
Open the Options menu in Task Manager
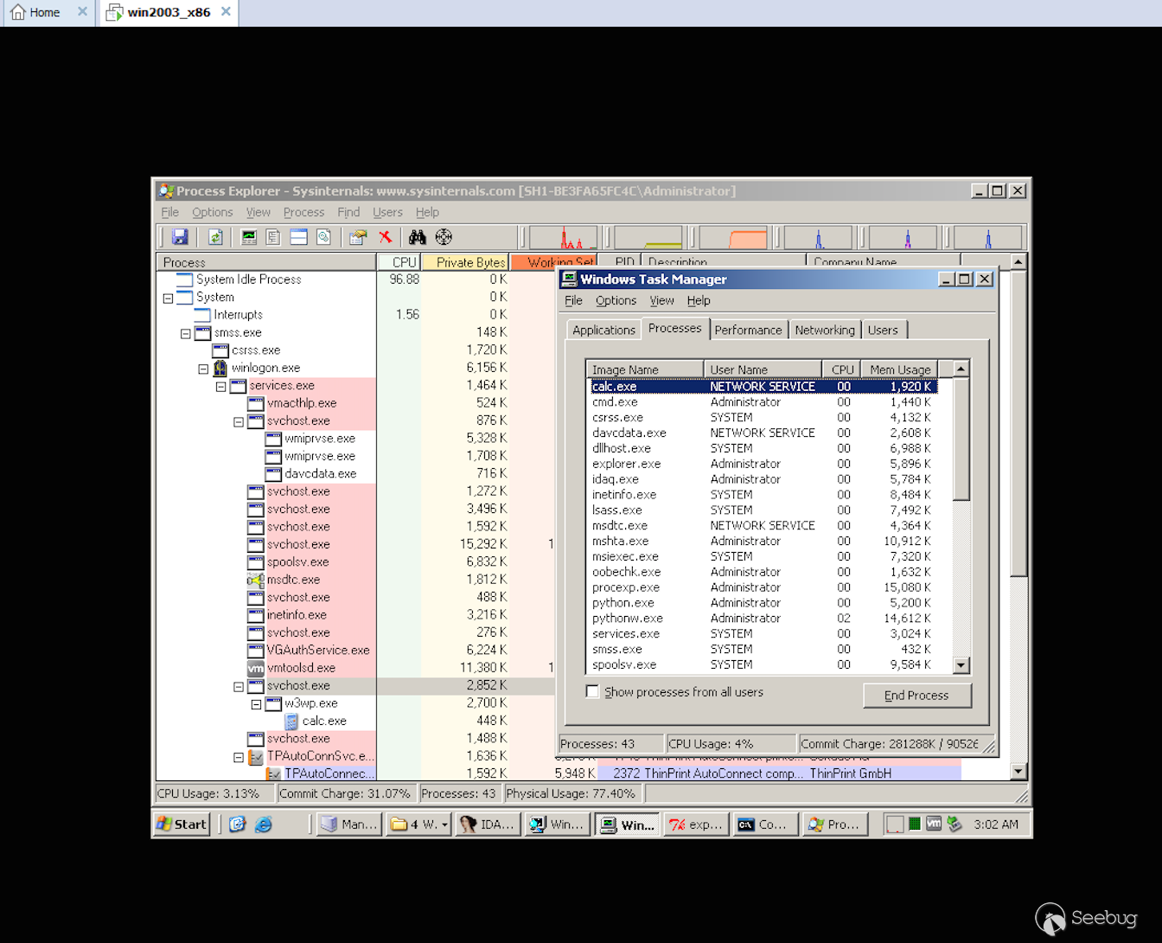point(616,300)
